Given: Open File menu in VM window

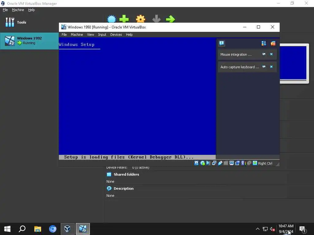Looking at the screenshot, I should pyautogui.click(x=64, y=35).
